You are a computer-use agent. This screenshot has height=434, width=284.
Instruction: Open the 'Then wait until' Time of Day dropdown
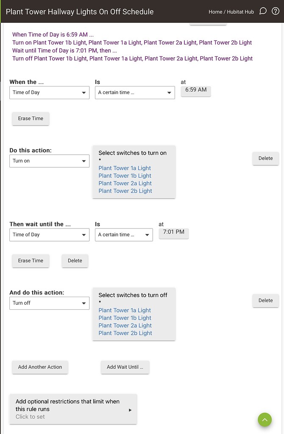[49, 235]
